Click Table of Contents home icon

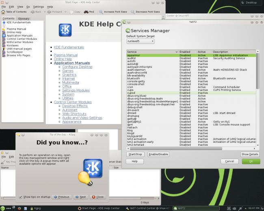pos(3,12)
